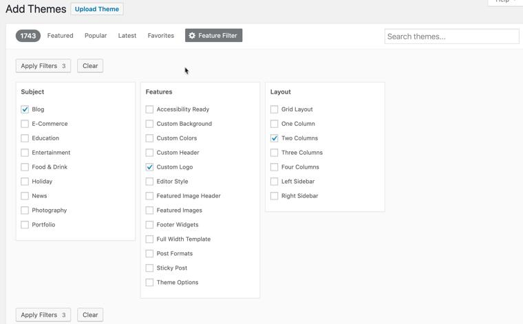The image size is (523, 324).
Task: Select the Photography subject checkbox
Action: point(25,210)
